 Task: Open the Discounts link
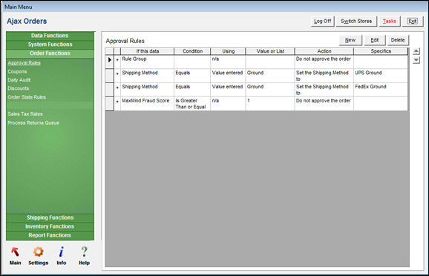pyautogui.click(x=19, y=88)
